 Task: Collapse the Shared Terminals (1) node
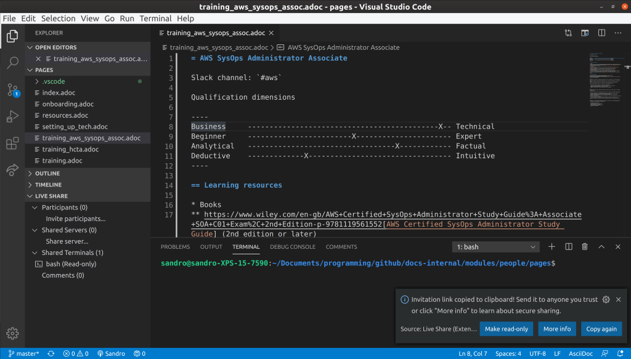(x=88, y=252)
